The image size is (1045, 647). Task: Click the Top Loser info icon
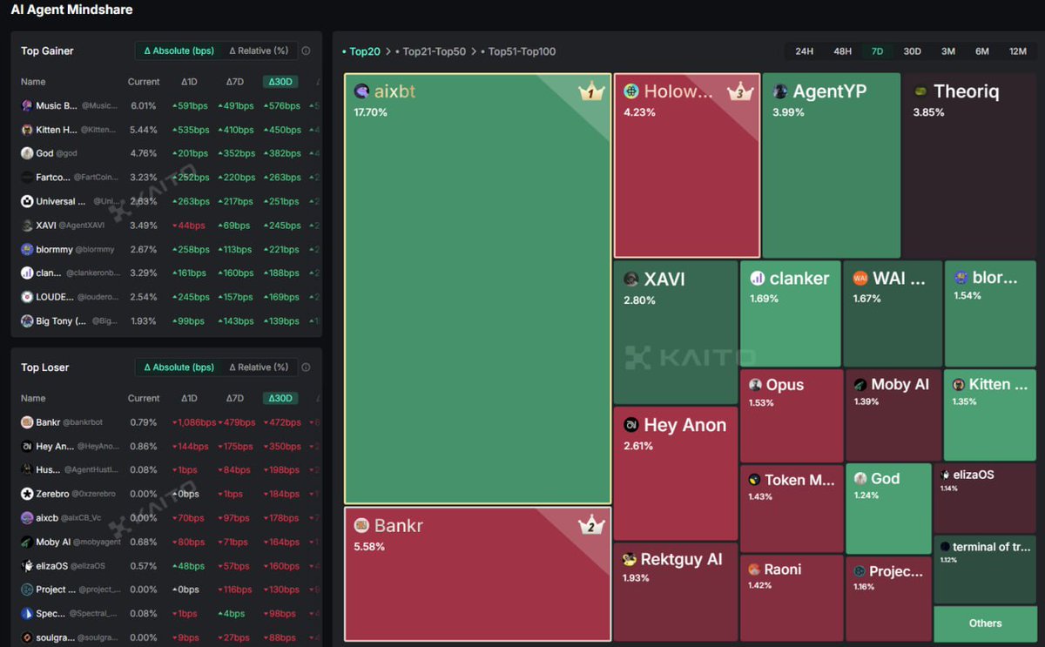pyautogui.click(x=306, y=367)
